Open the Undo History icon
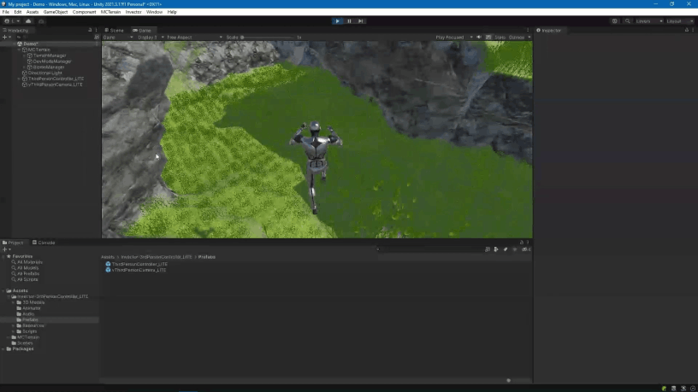Image resolution: width=698 pixels, height=392 pixels. [x=614, y=20]
